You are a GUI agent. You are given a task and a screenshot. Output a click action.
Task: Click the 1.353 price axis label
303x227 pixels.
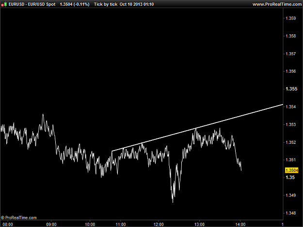290,124
